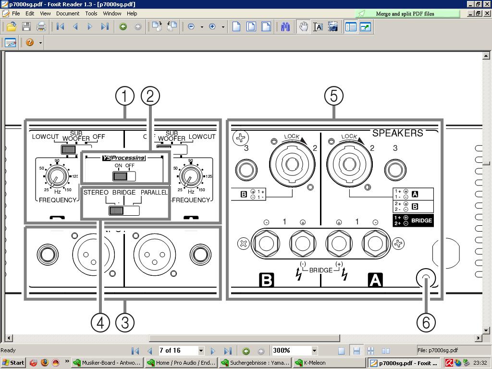Click the grey Next View arrow in top toolbar

coord(138,27)
